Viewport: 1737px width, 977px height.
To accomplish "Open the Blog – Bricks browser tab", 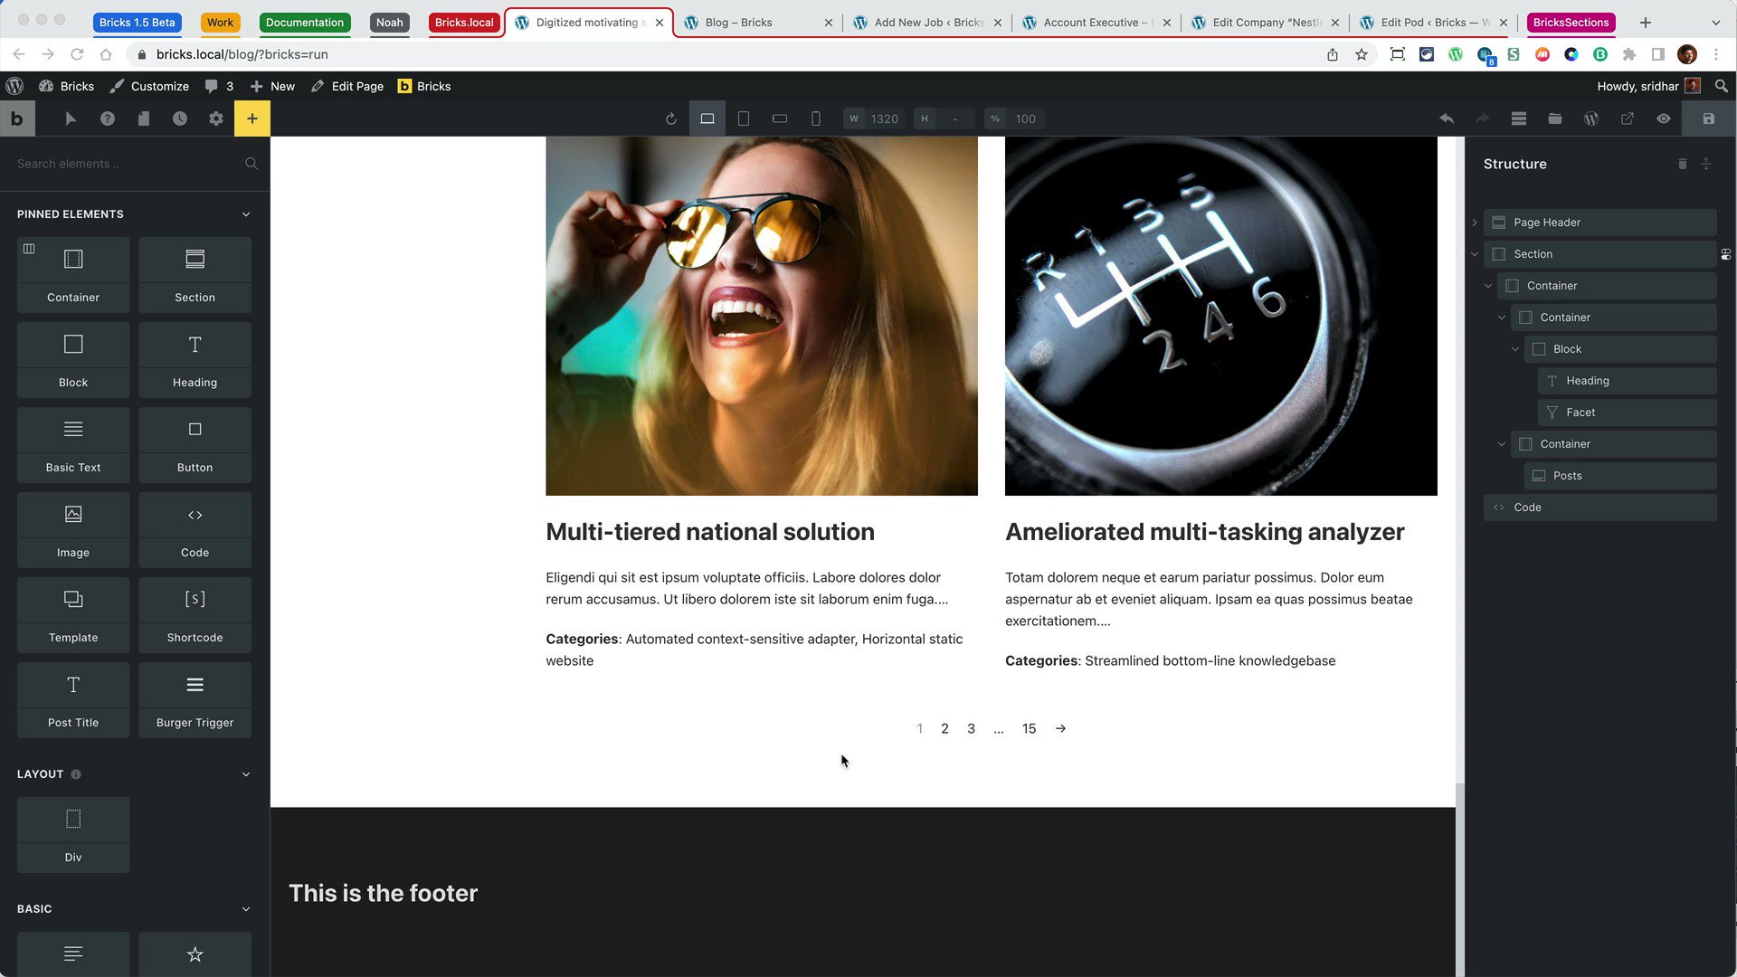I will click(x=737, y=23).
